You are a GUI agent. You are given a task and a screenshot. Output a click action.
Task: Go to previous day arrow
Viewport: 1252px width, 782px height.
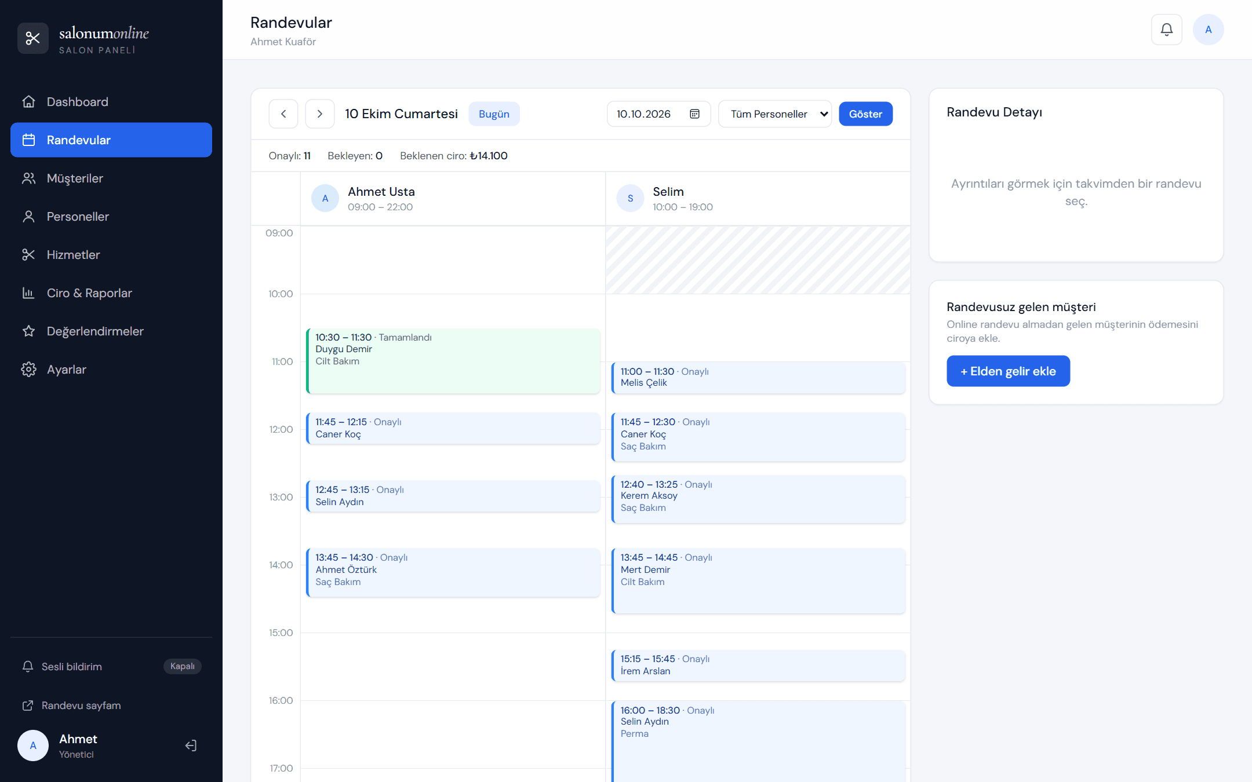tap(283, 114)
